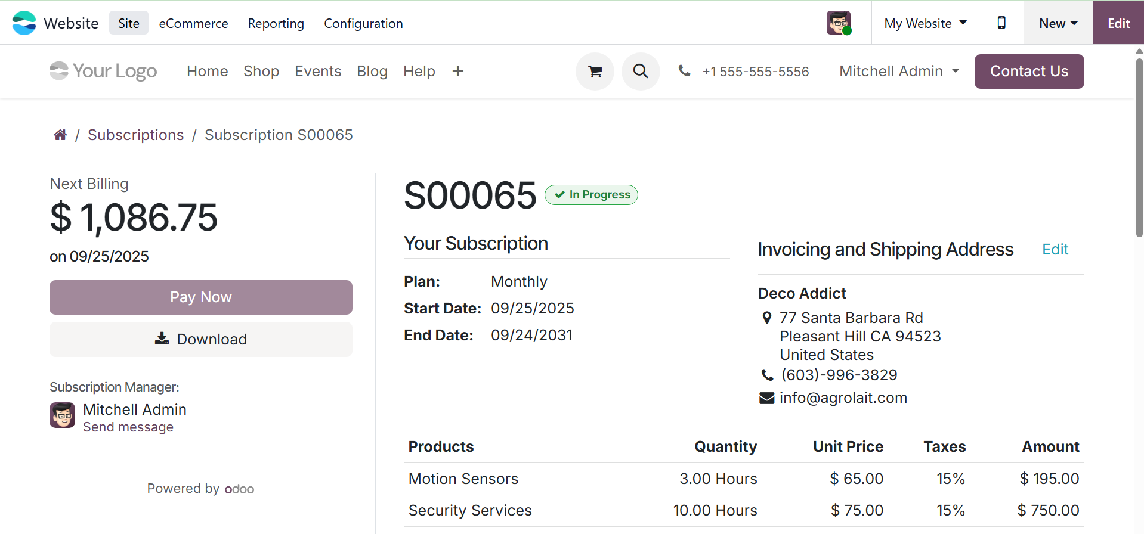
Task: Click the plus icon in navigation menu
Action: [458, 72]
